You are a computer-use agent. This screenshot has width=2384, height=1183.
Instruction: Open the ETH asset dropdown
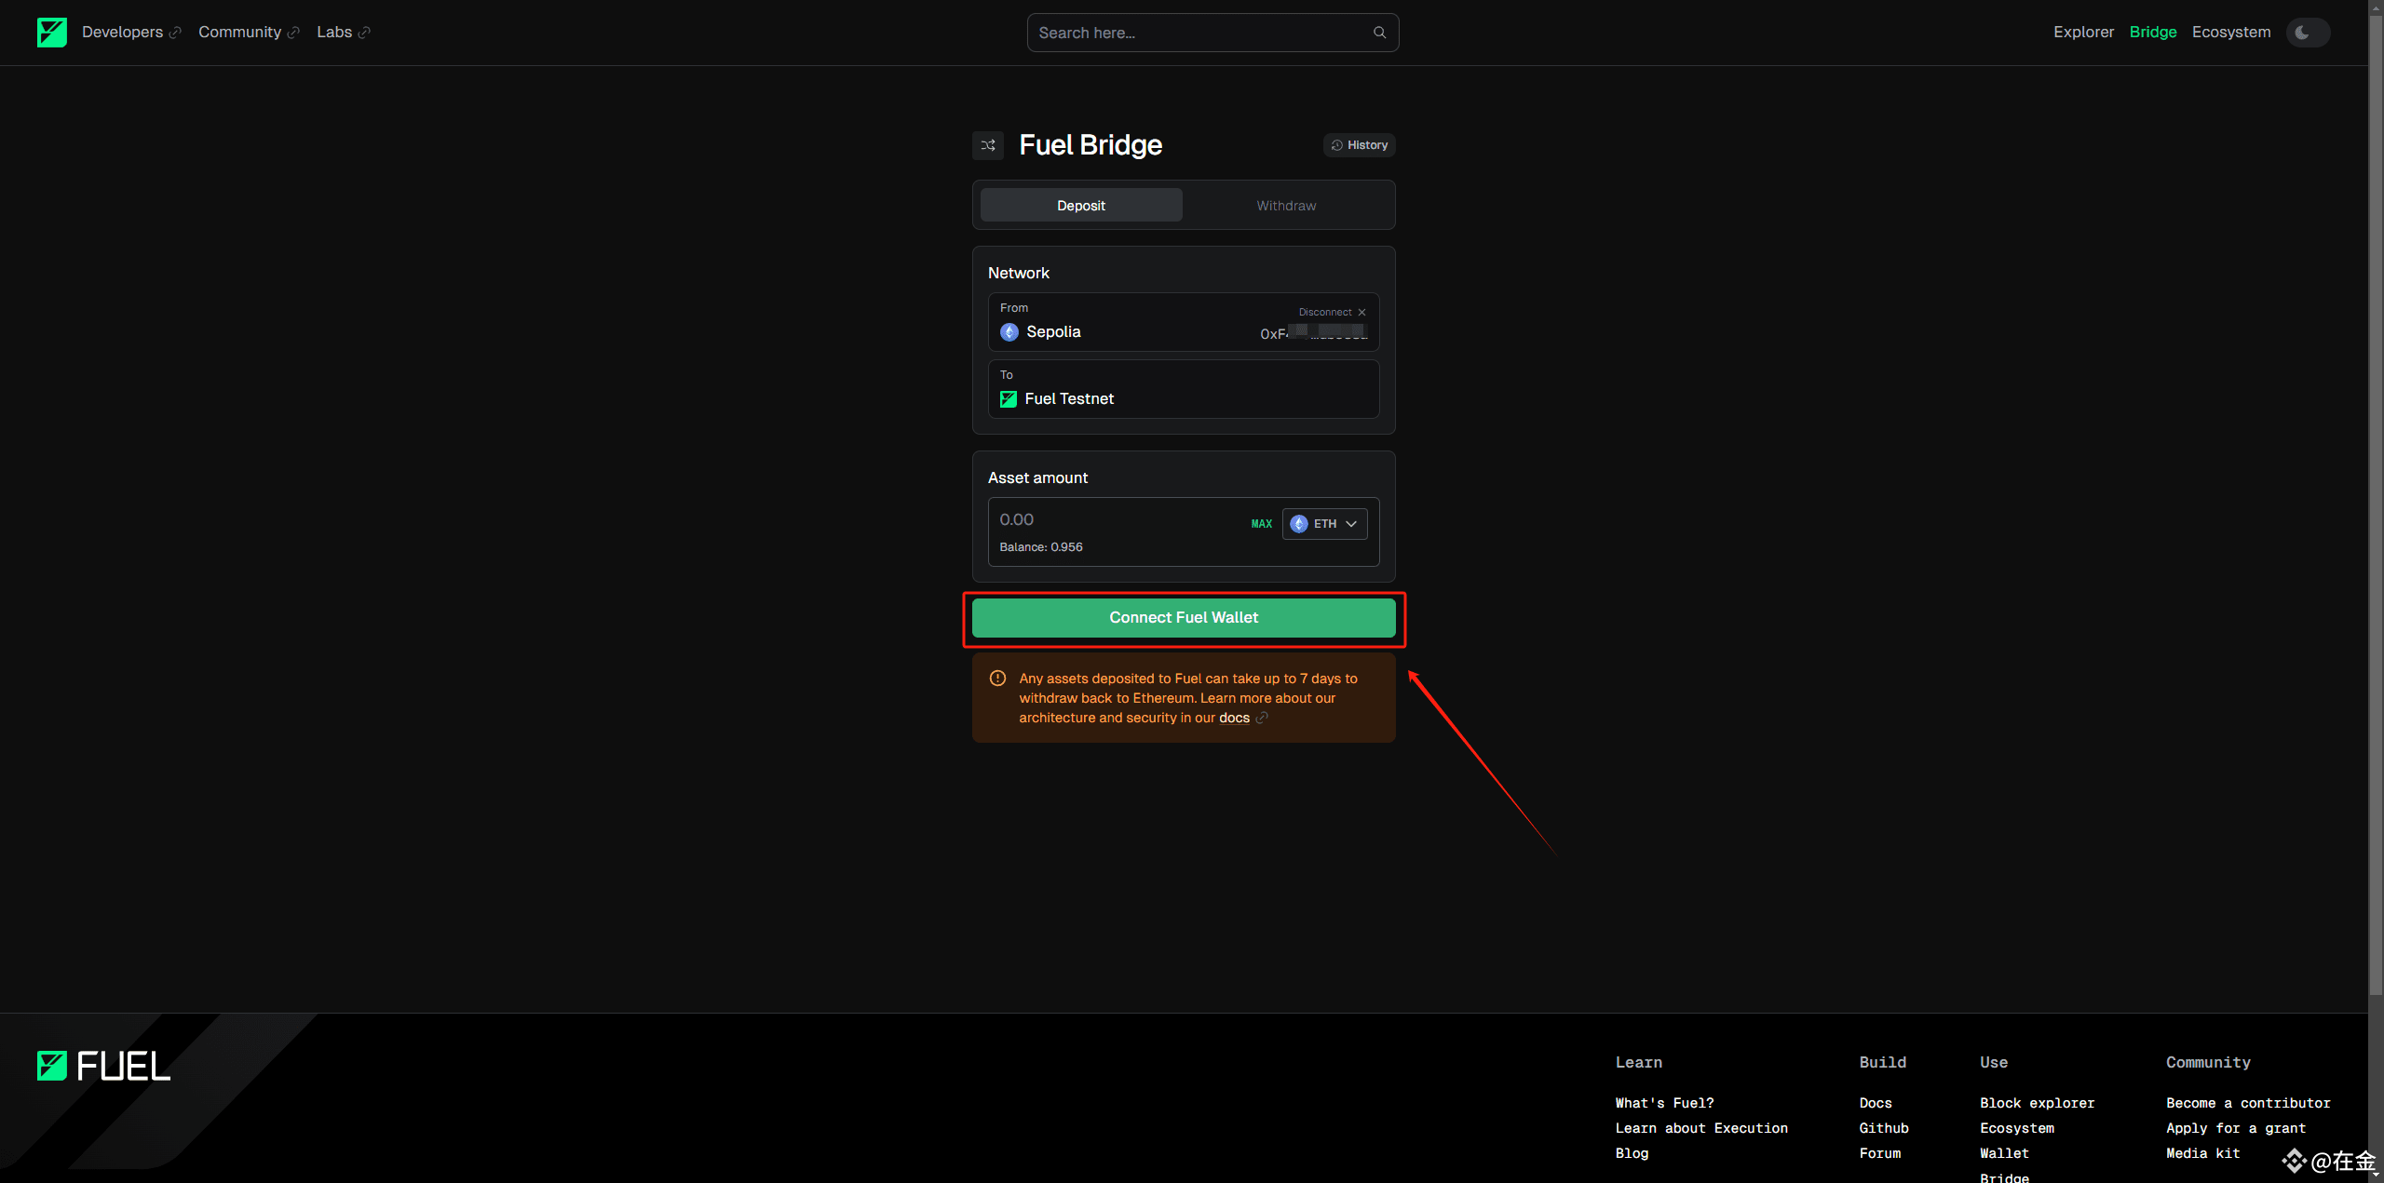pyautogui.click(x=1324, y=524)
